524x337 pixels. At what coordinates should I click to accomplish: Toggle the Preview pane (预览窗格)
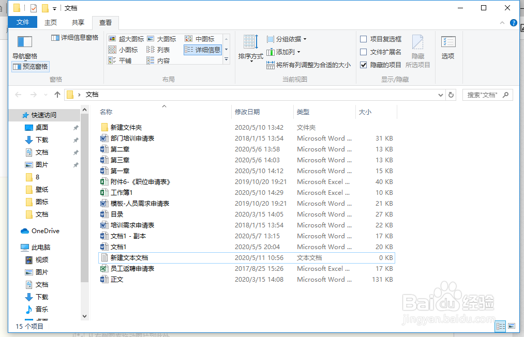tap(31, 67)
